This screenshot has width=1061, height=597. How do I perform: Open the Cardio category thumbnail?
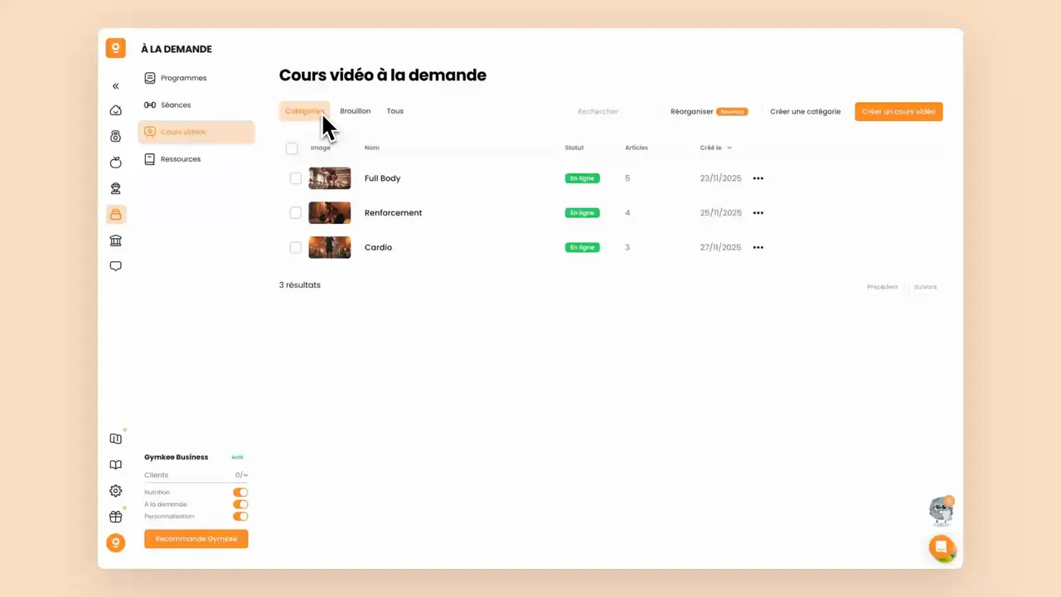(x=330, y=247)
